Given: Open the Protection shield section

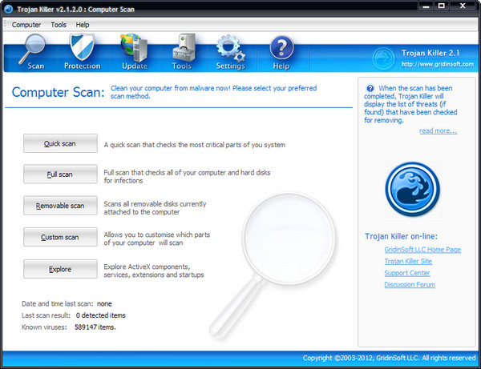Looking at the screenshot, I should (82, 53).
